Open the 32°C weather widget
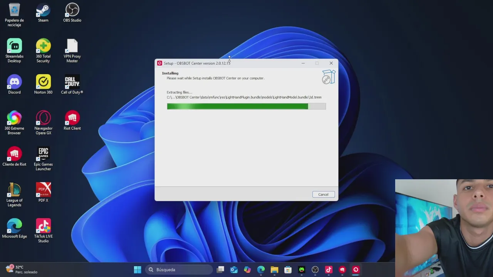 22,269
